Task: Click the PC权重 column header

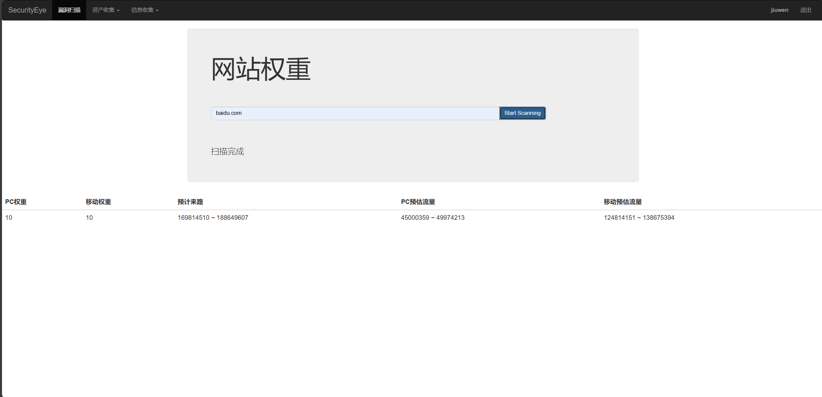Action: tap(16, 202)
